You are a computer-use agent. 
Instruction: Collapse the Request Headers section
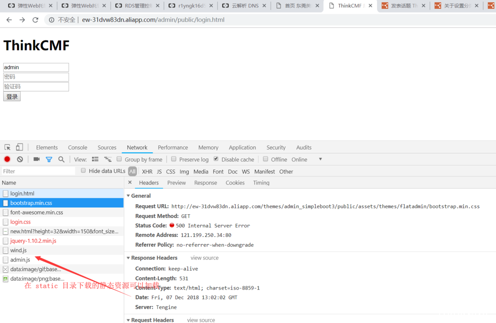(129, 320)
